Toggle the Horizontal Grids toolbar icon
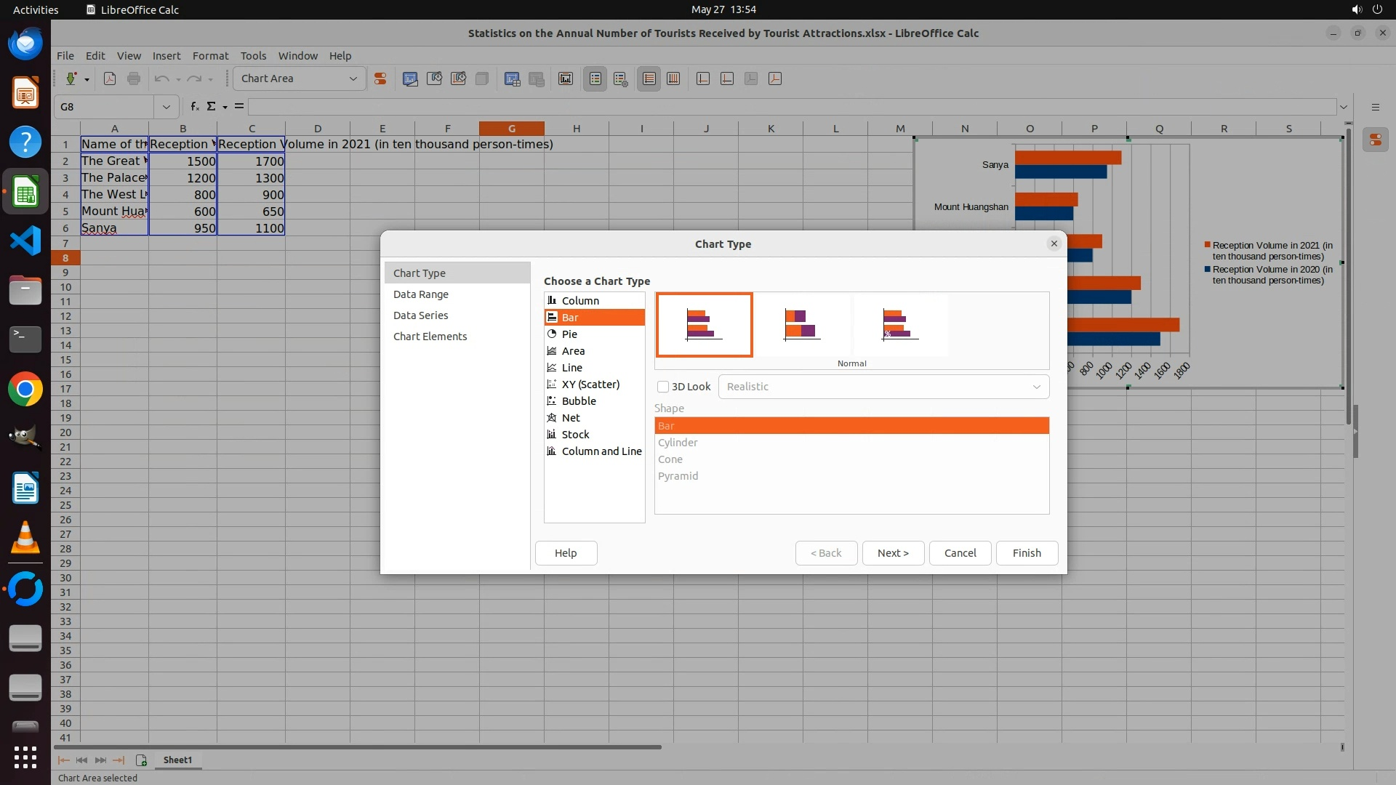 coord(649,78)
